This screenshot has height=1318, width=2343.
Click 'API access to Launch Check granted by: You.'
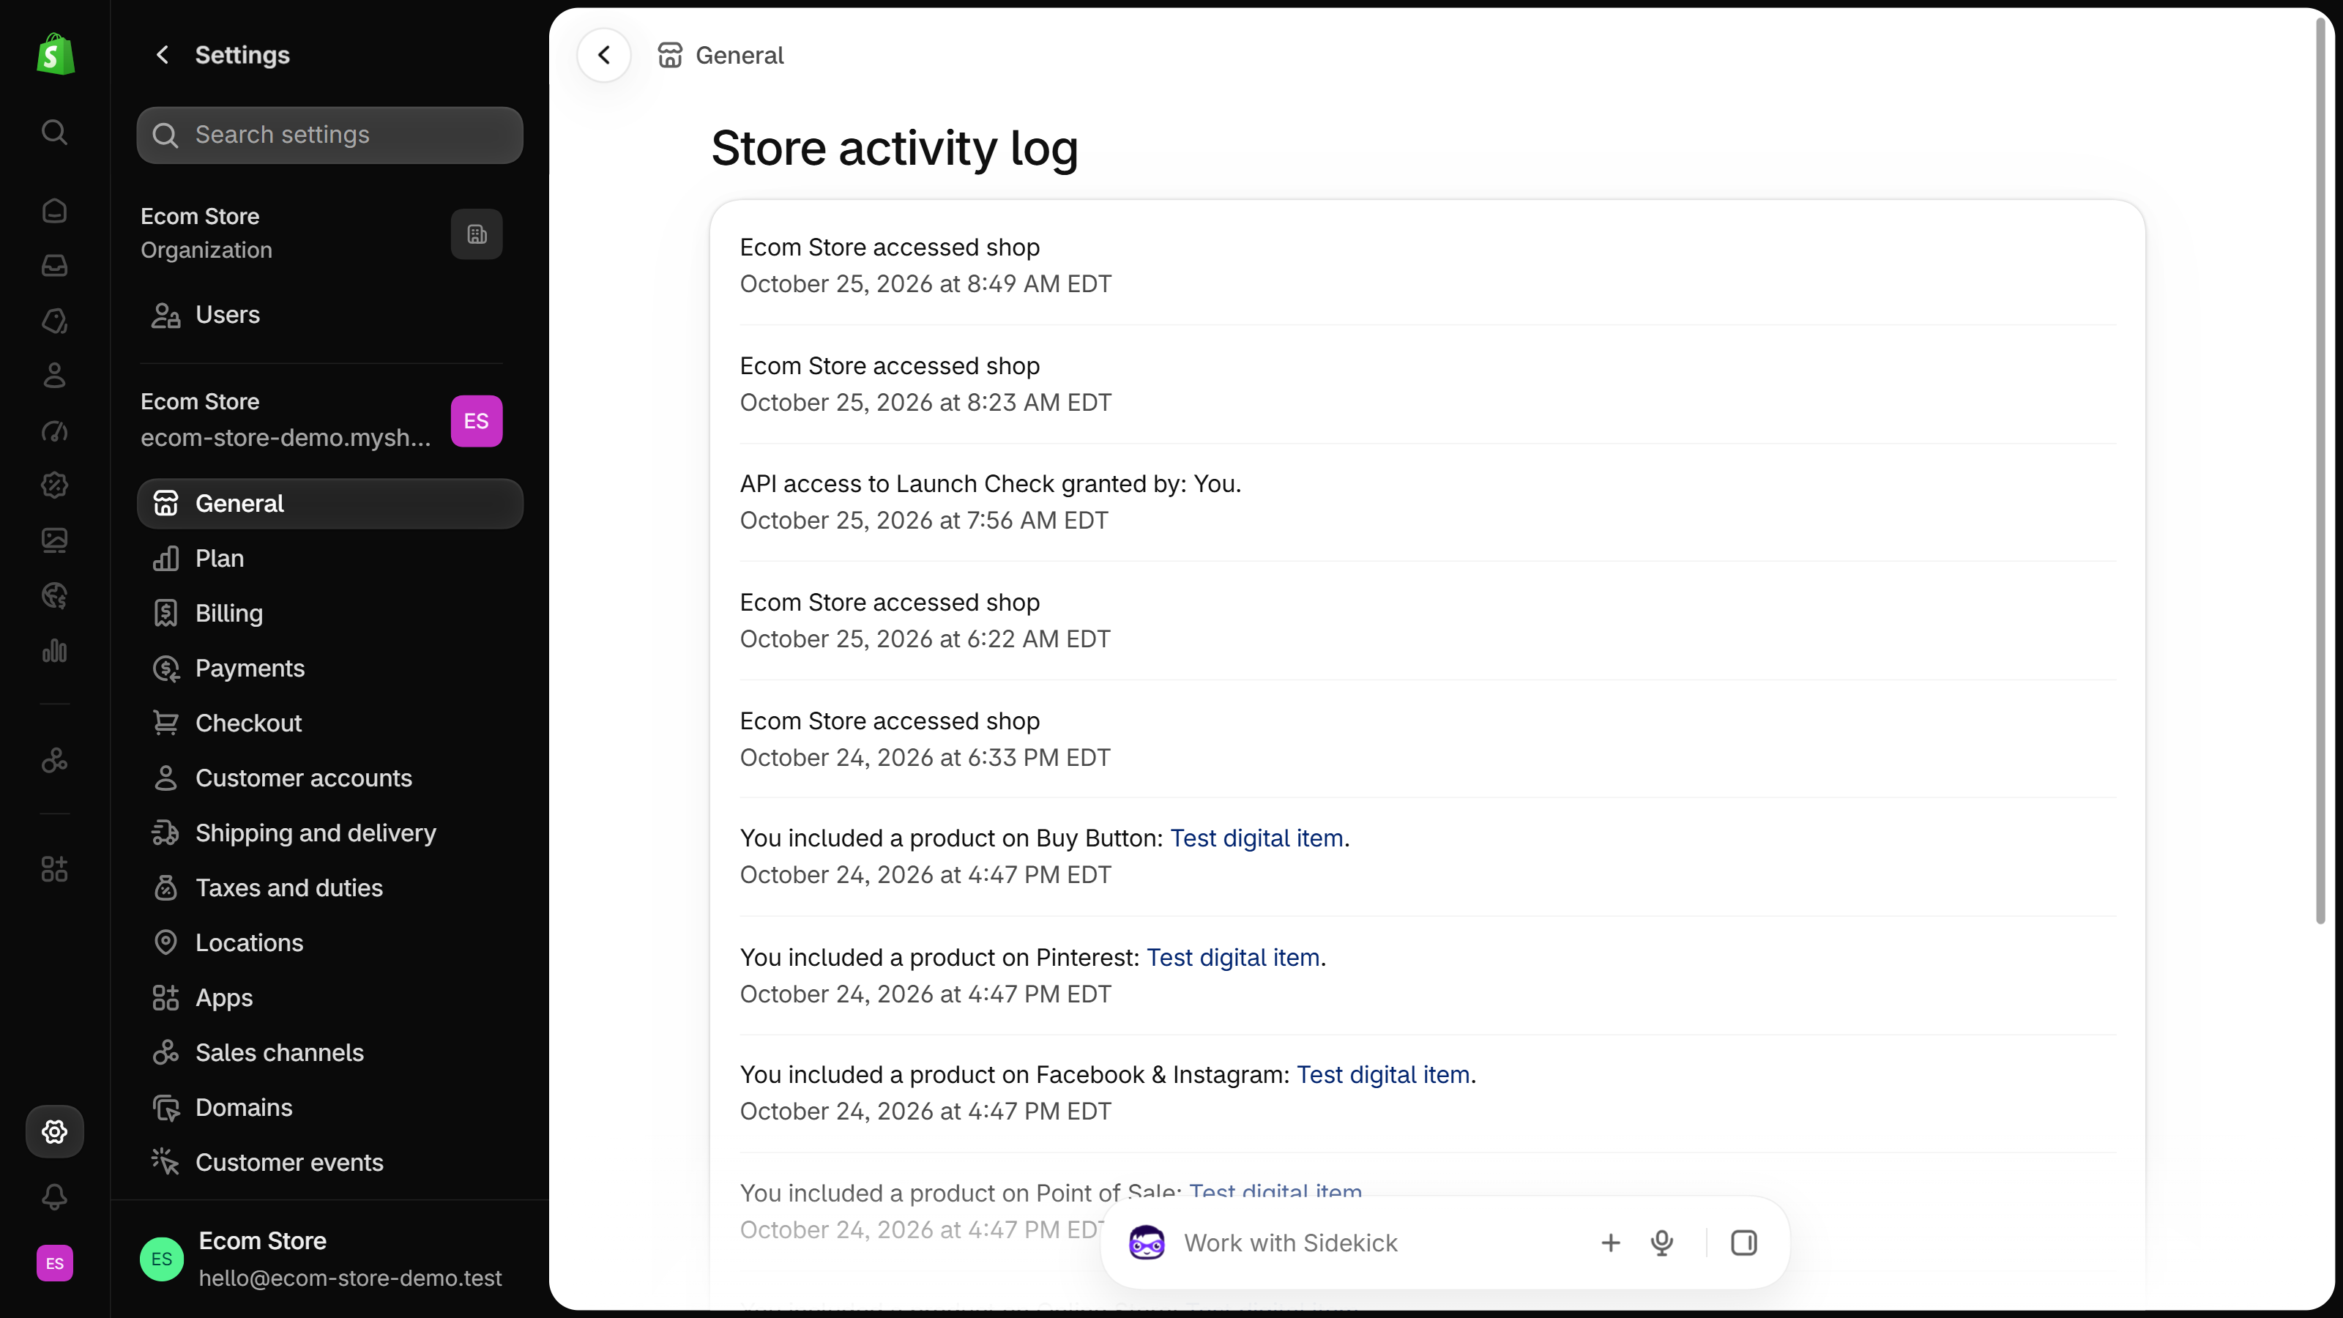click(x=991, y=484)
